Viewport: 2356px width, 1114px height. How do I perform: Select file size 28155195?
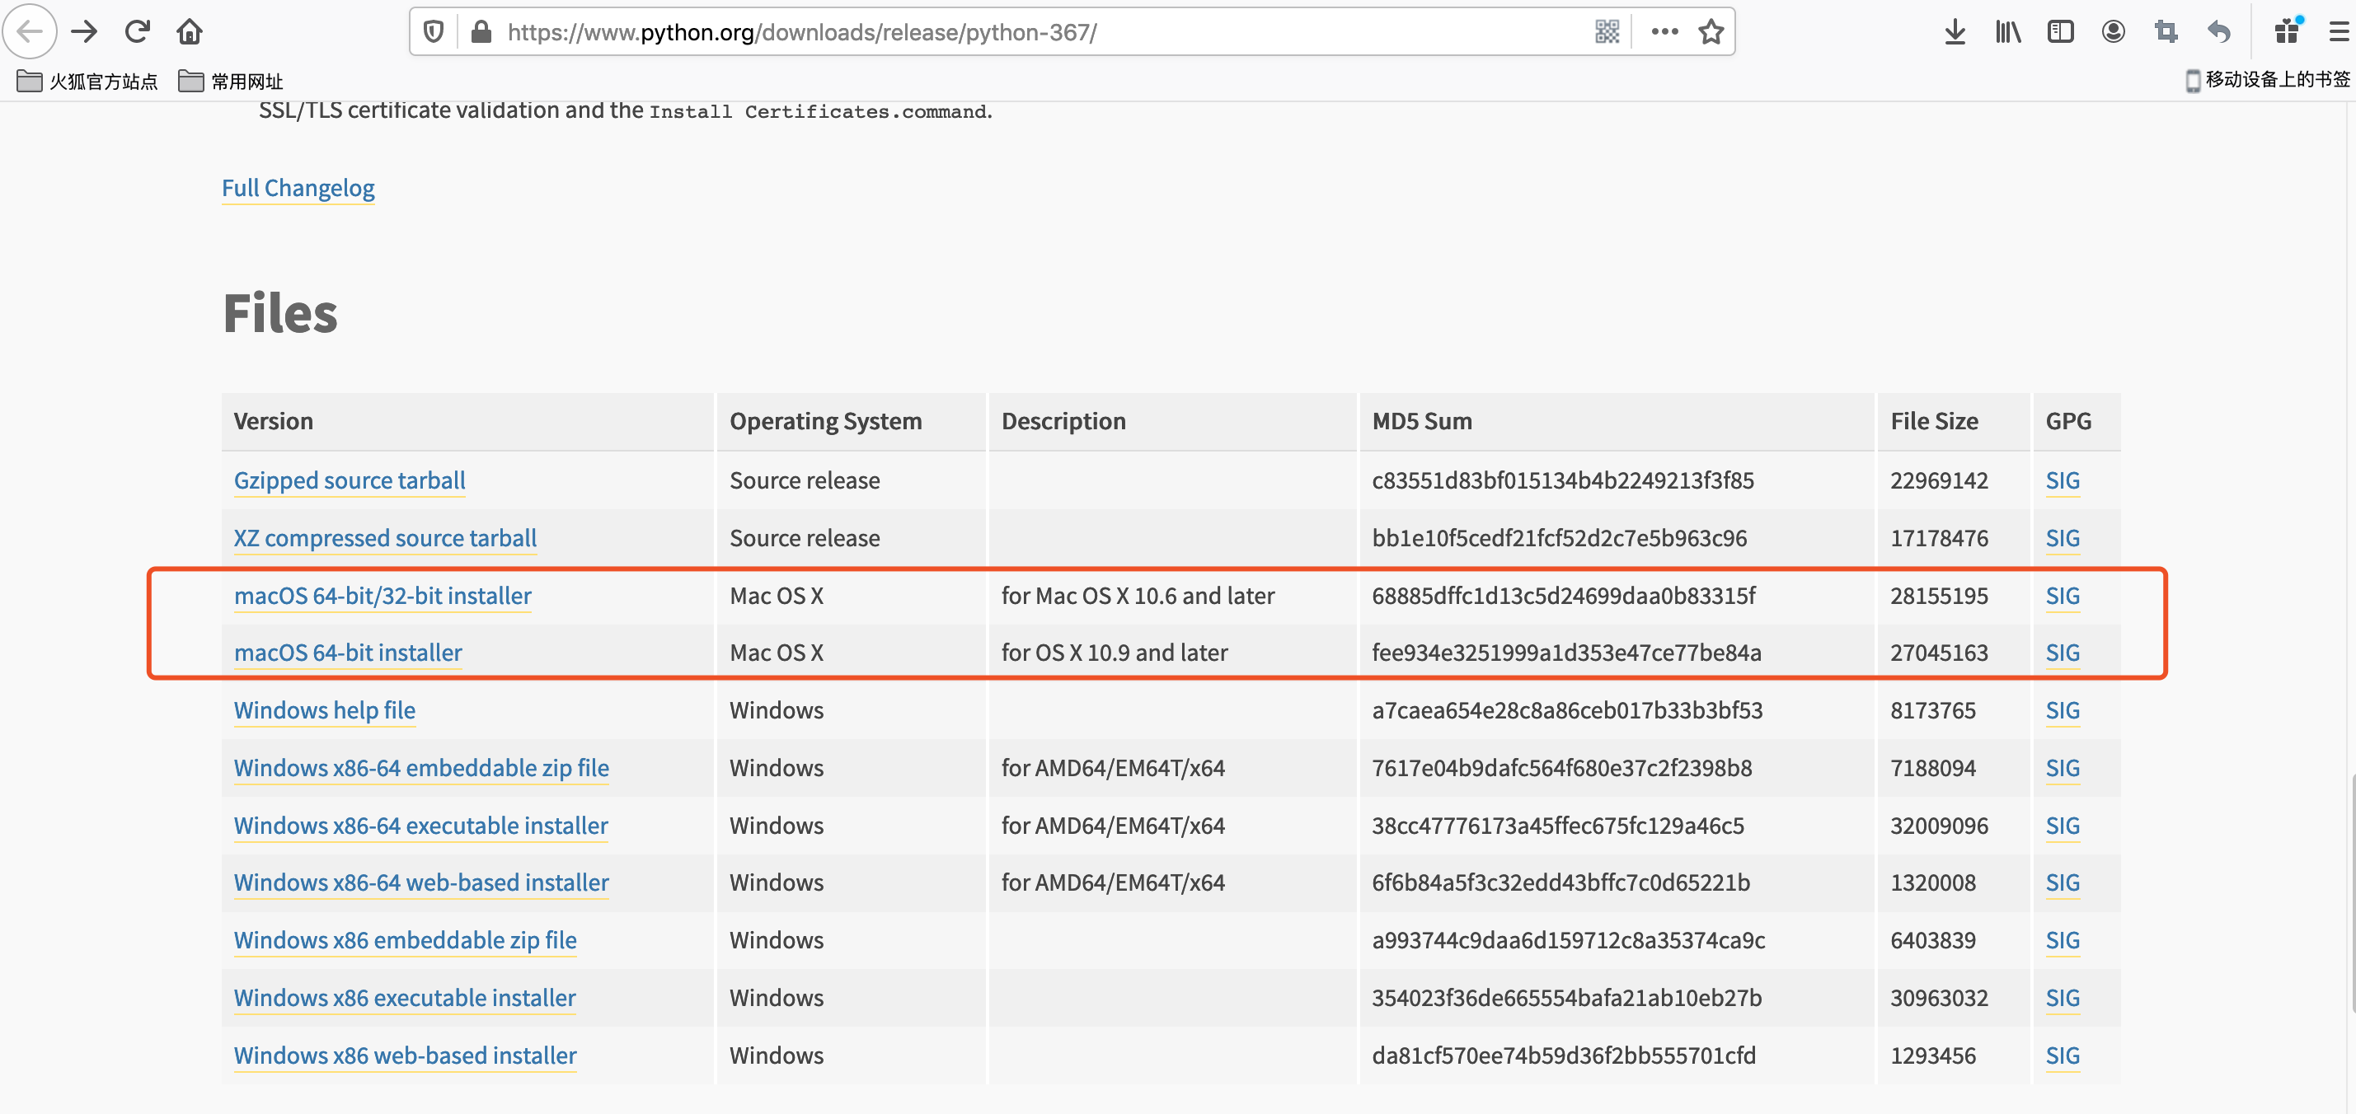pos(1939,595)
